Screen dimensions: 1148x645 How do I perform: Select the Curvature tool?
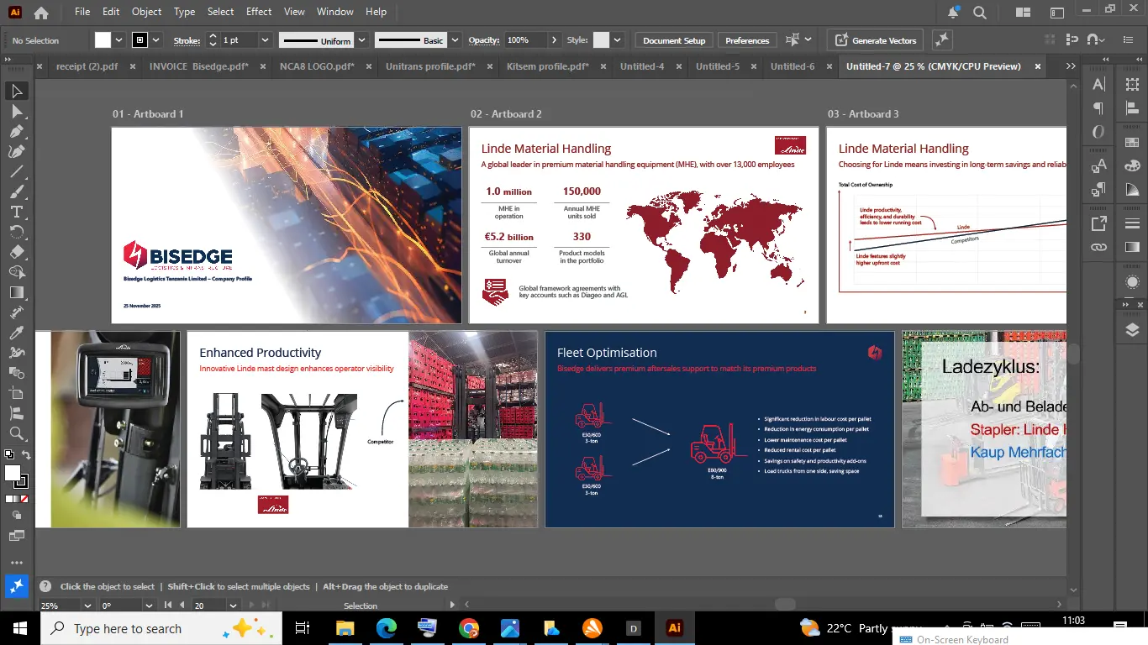coord(17,151)
